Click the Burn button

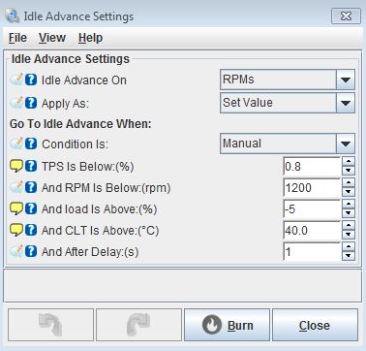[227, 325]
